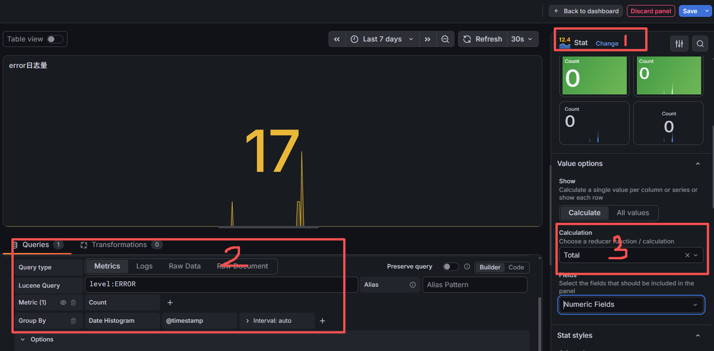Open the 30s refresh interval dropdown

click(522, 39)
